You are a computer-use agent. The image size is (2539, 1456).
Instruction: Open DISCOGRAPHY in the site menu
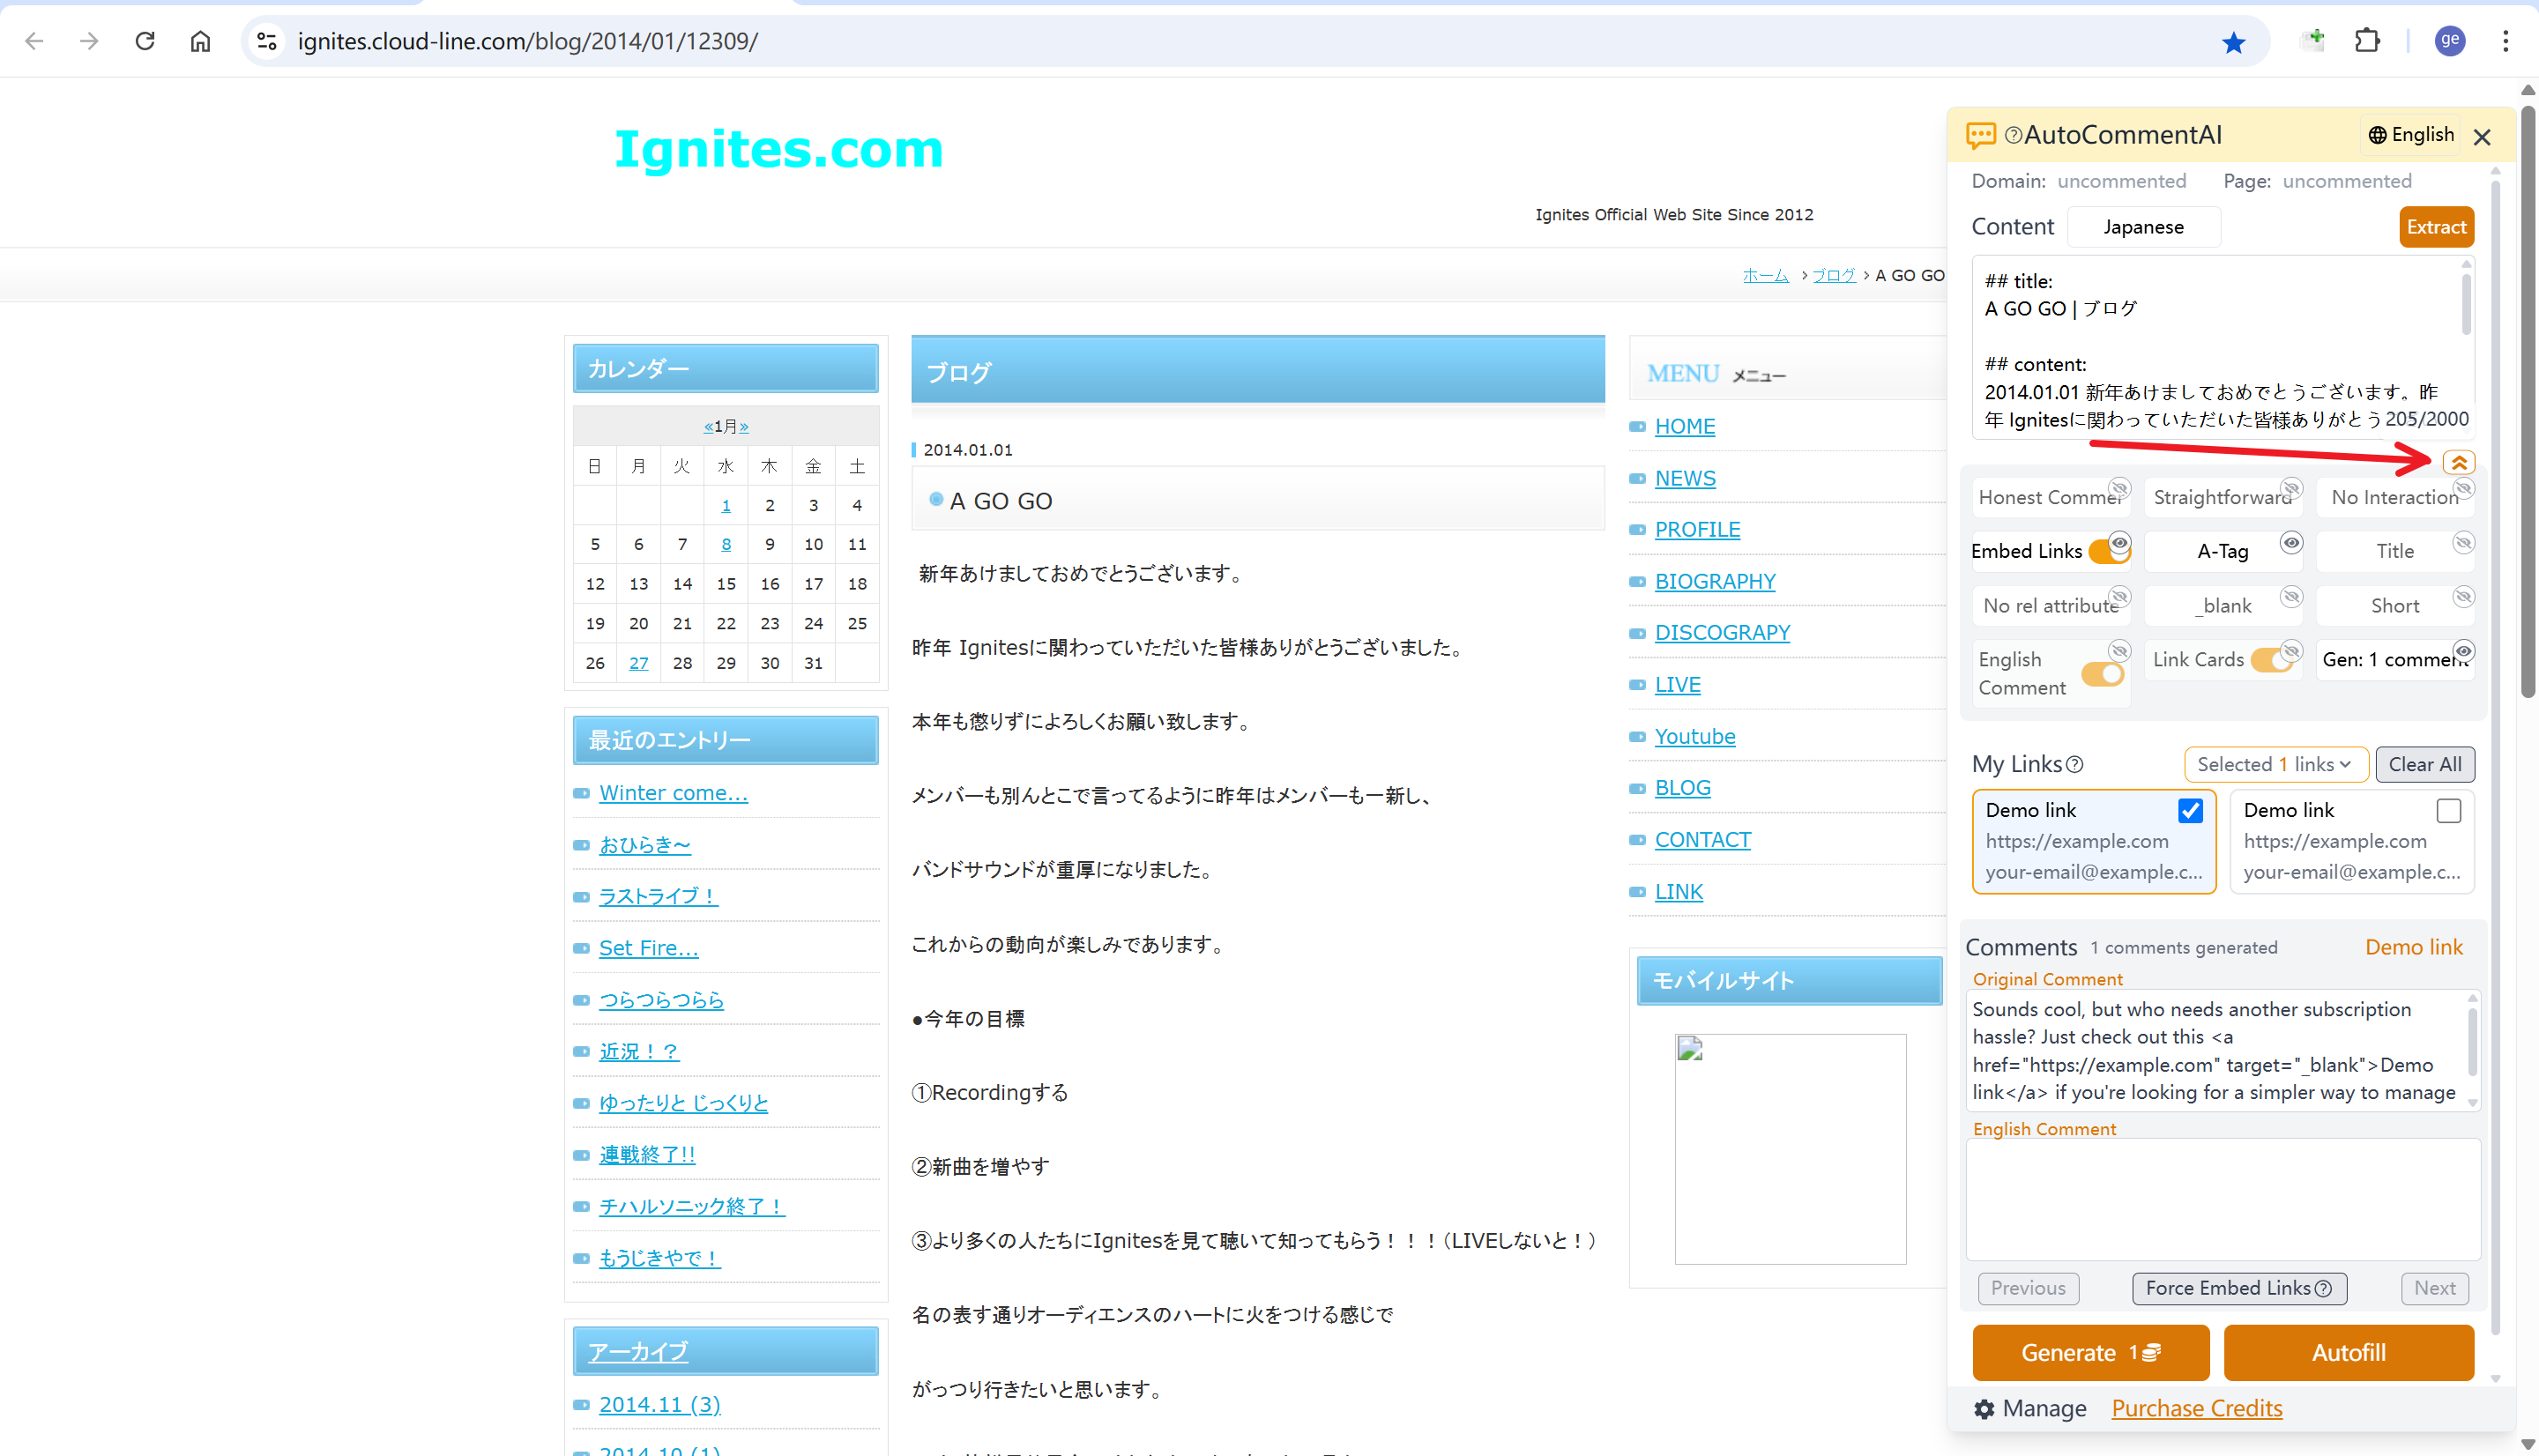[1722, 633]
